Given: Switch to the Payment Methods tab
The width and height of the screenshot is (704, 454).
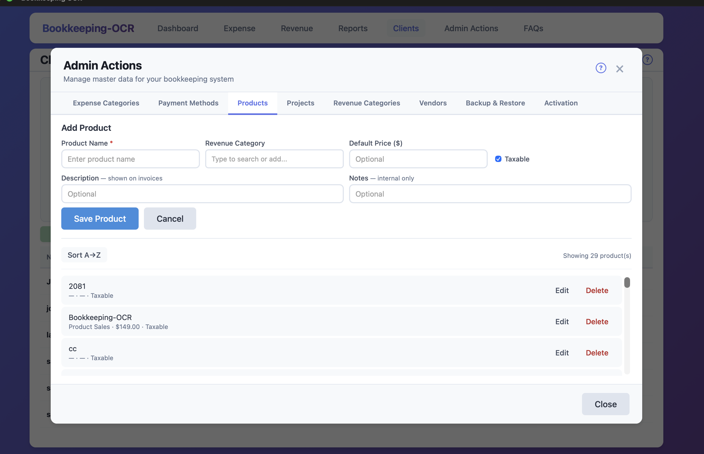Looking at the screenshot, I should coord(188,103).
